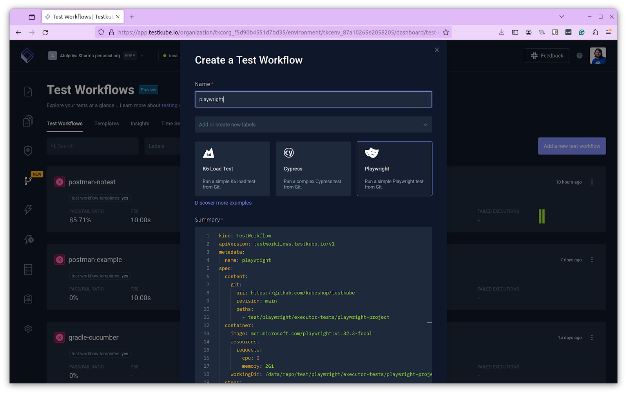
Task: Click the YAML editor scrollbar marker
Action: 429,323
